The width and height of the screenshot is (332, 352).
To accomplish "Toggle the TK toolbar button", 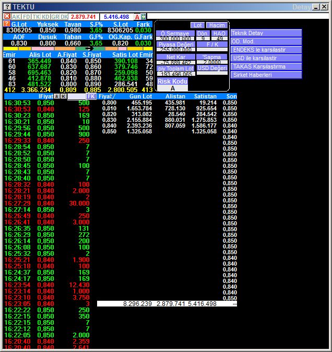I will 36,17.
